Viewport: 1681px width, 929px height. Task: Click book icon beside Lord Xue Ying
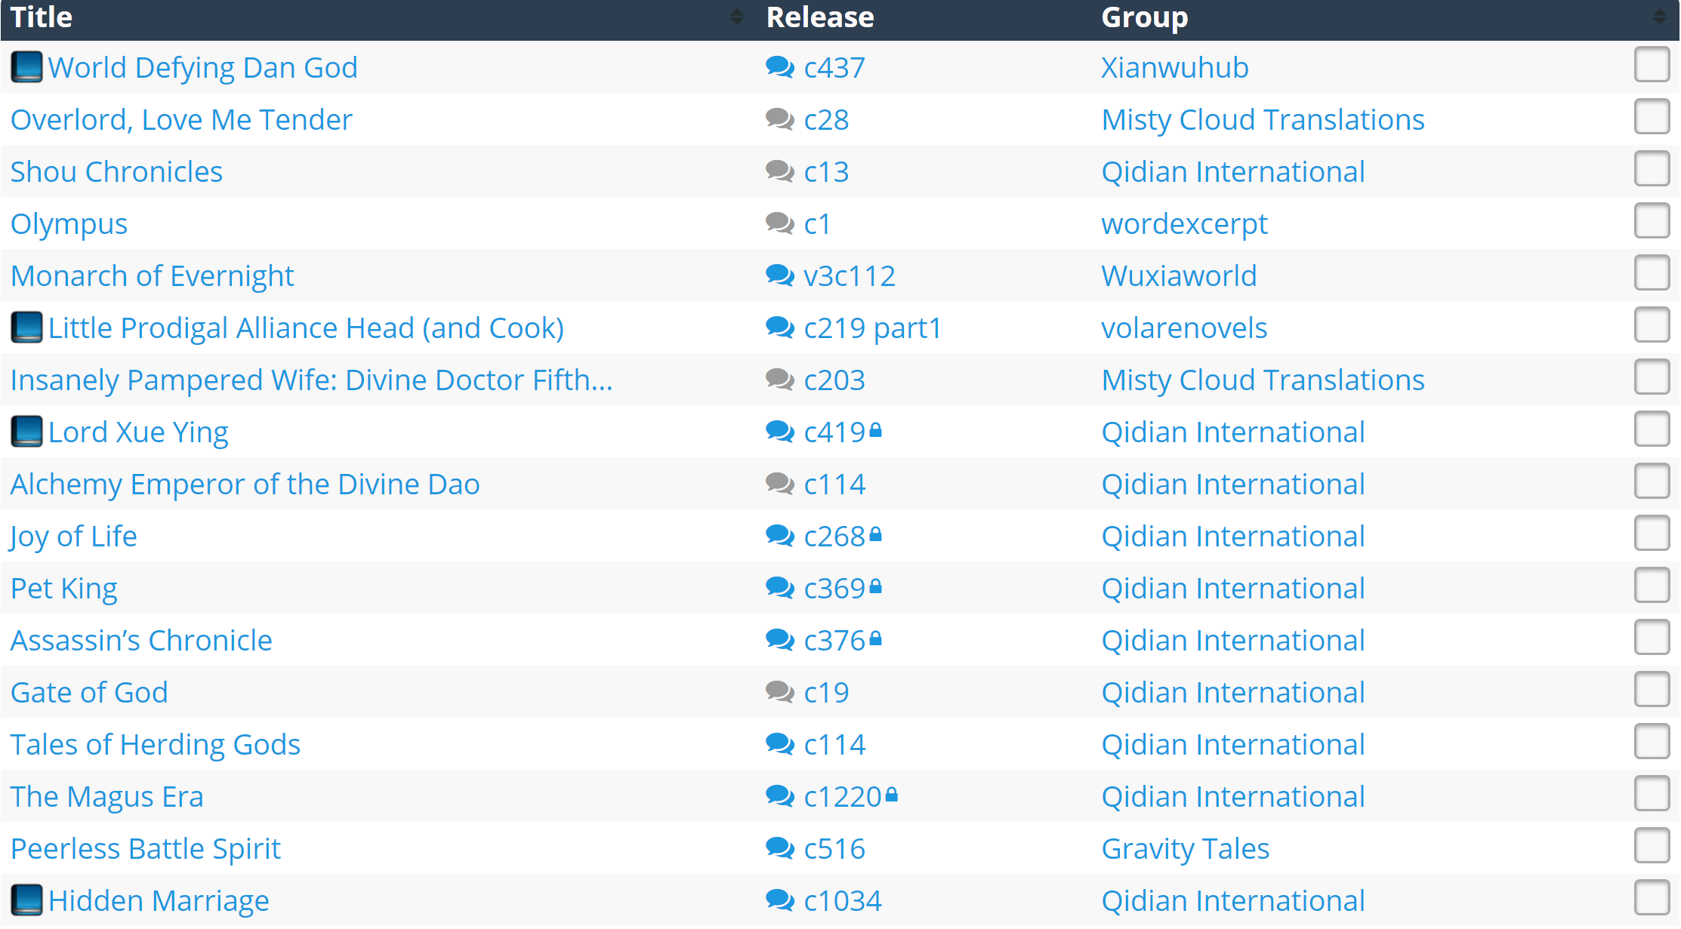pos(26,432)
